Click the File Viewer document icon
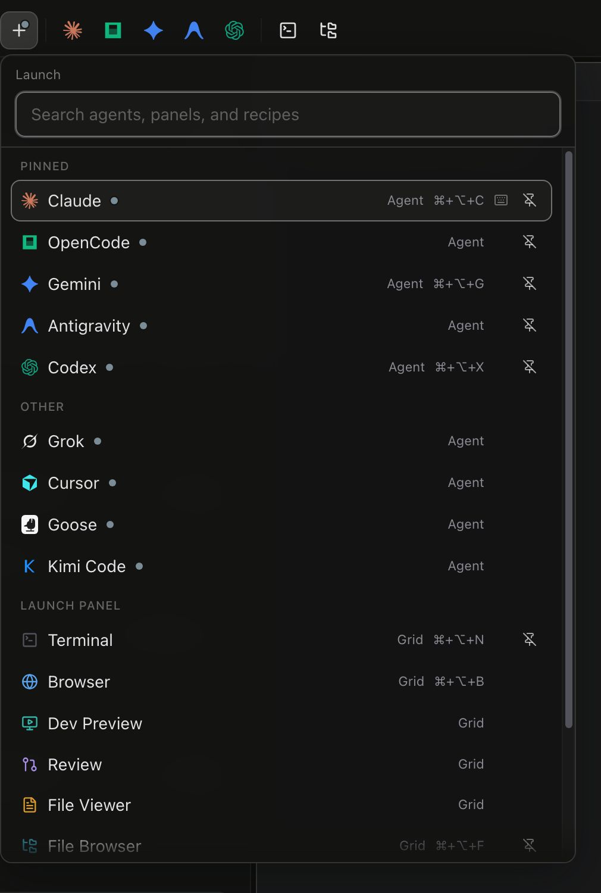Image resolution: width=601 pixels, height=893 pixels. (30, 805)
